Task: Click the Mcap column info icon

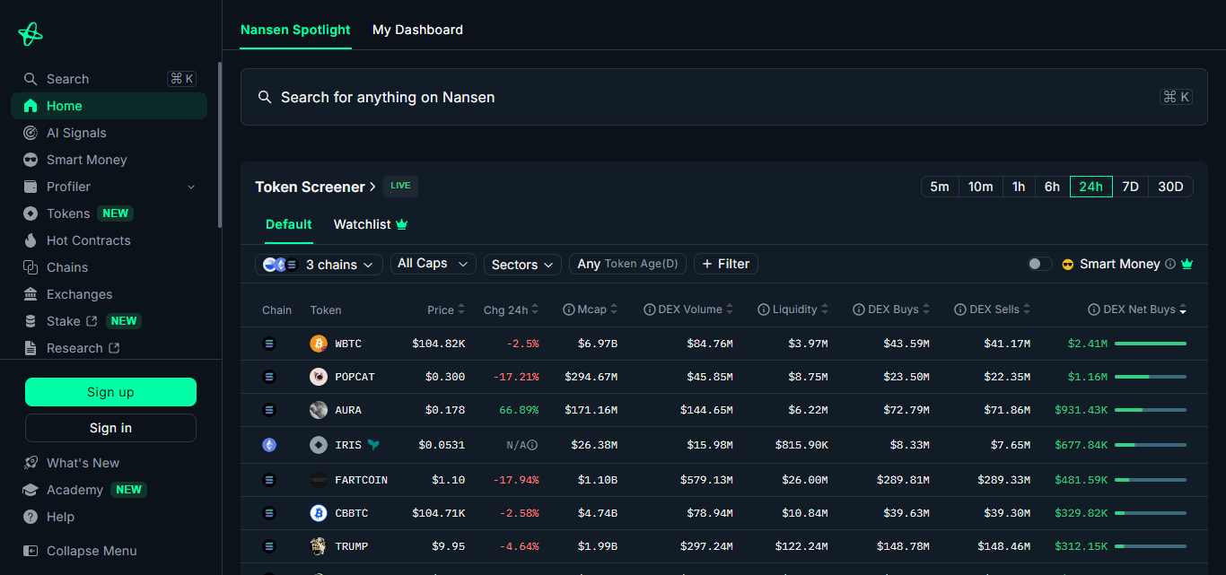Action: pos(568,309)
